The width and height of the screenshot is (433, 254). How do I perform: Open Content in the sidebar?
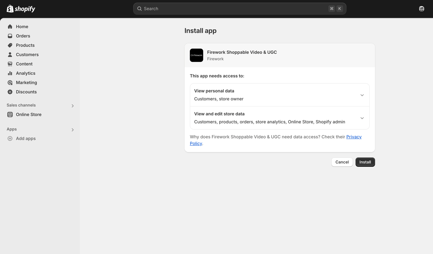24,64
